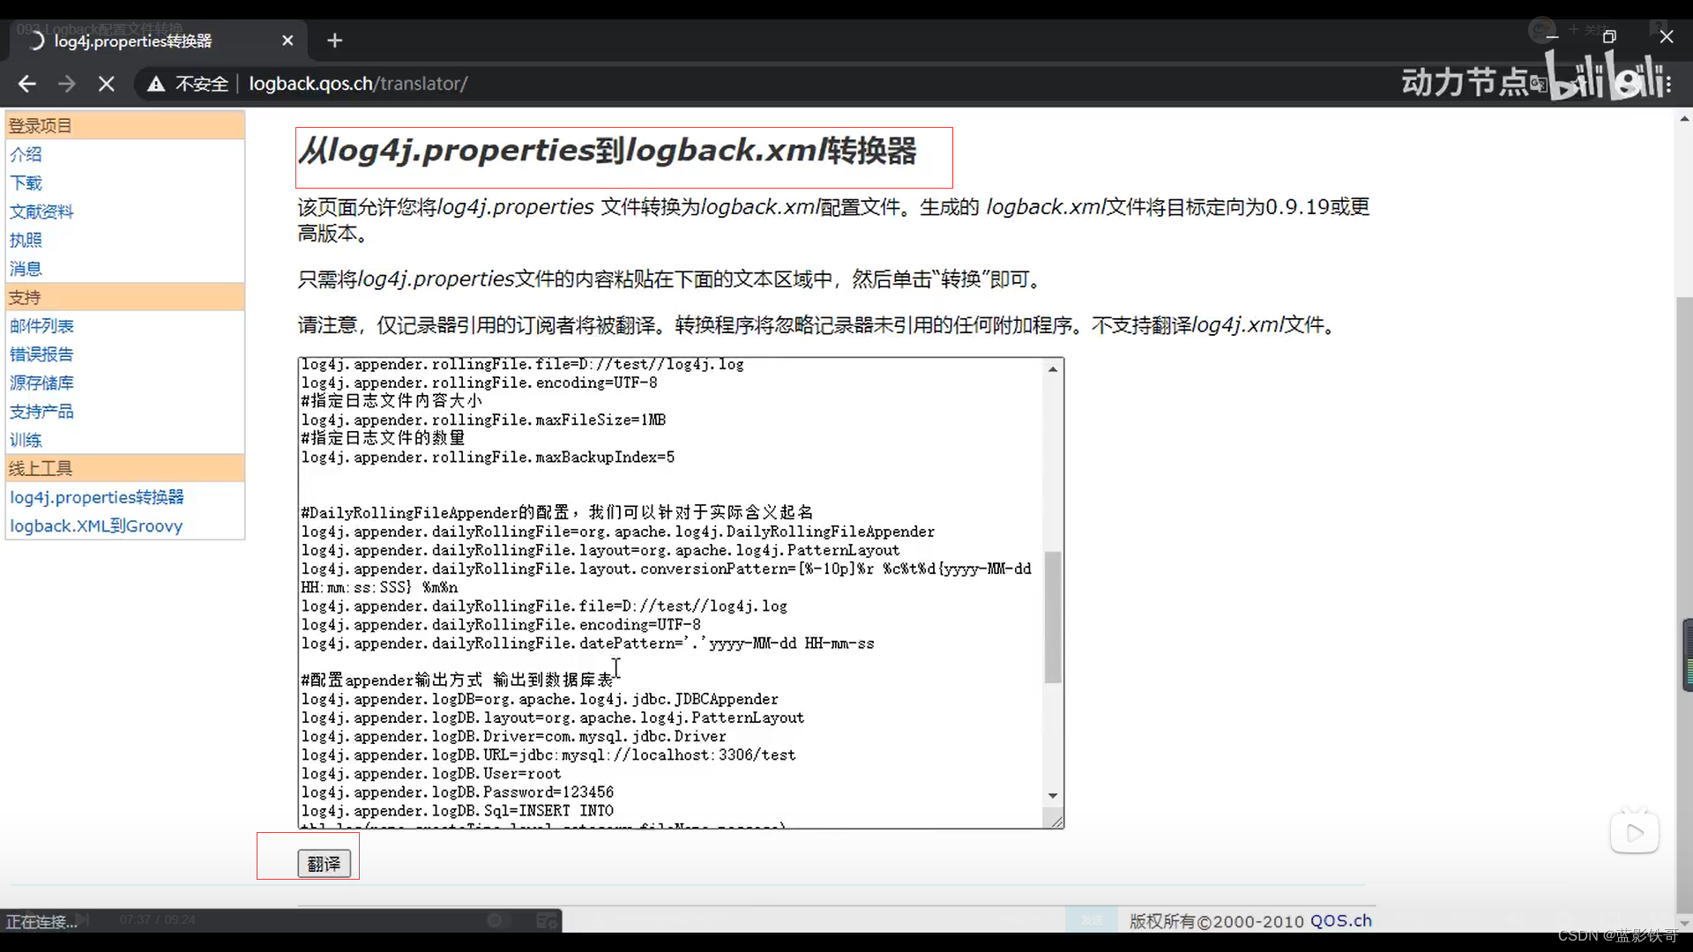The height and width of the screenshot is (952, 1693).
Task: Open the 文献资料 link
Action: 41,212
